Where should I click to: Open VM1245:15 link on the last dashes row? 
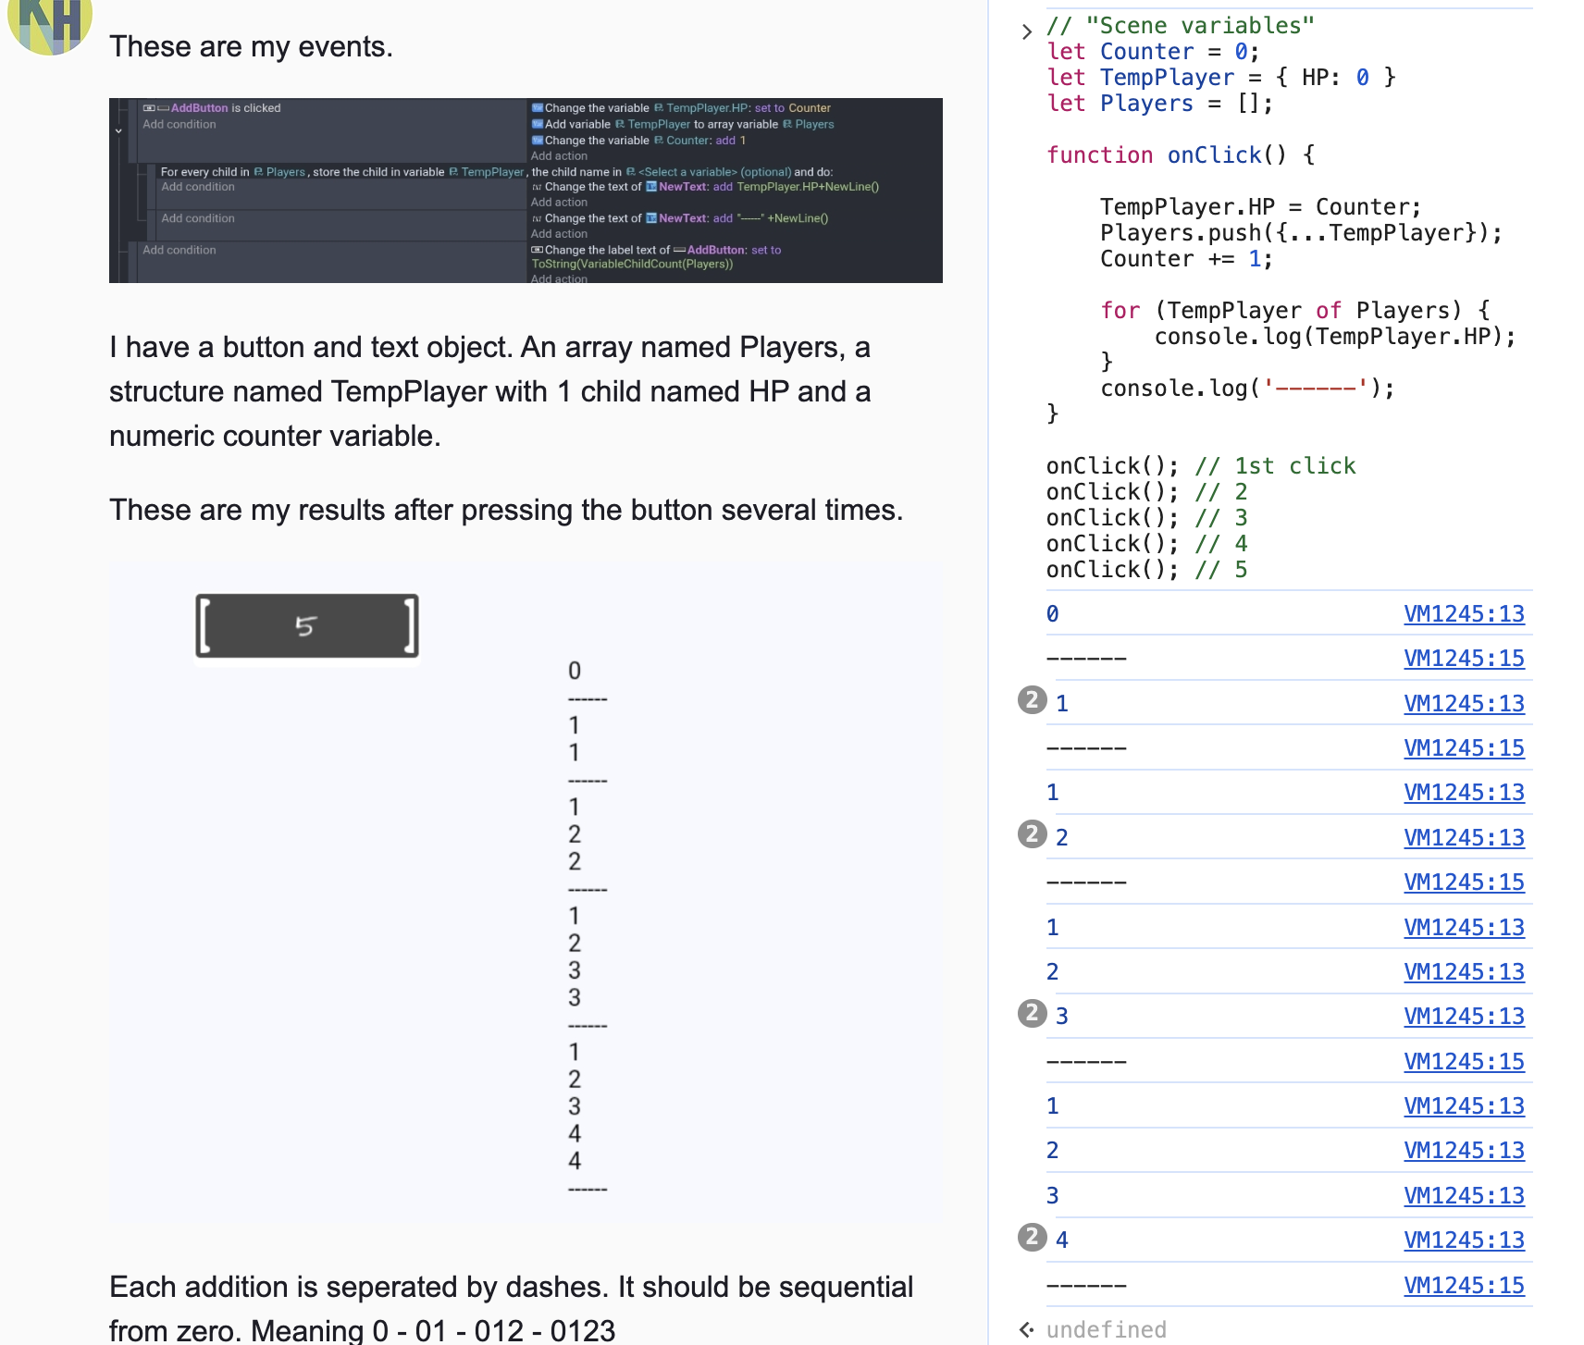pos(1464,1286)
